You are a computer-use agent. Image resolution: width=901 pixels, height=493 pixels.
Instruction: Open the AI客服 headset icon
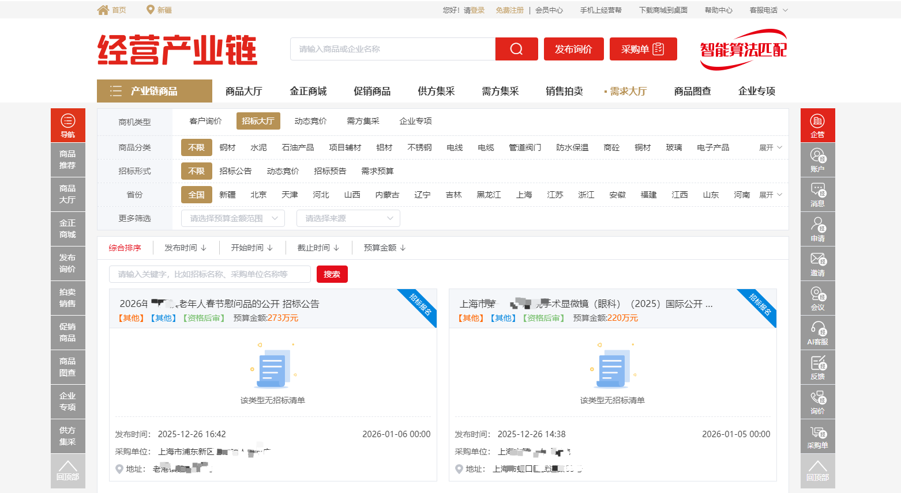click(x=818, y=332)
